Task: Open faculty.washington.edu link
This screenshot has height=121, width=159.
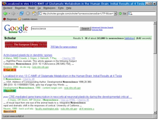Action: point(47,109)
